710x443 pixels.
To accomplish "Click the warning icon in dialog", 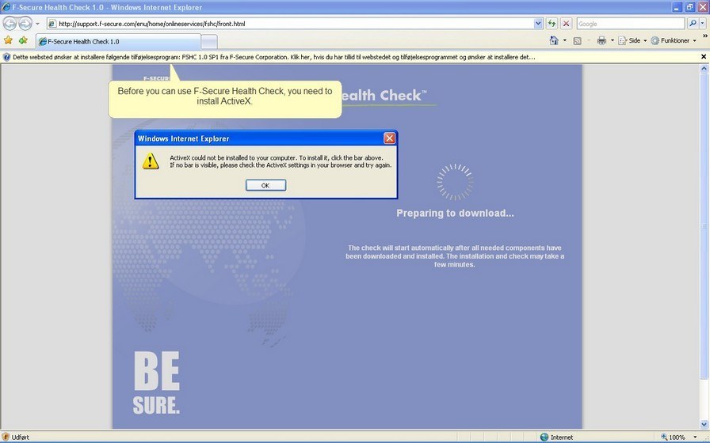I will click(151, 161).
